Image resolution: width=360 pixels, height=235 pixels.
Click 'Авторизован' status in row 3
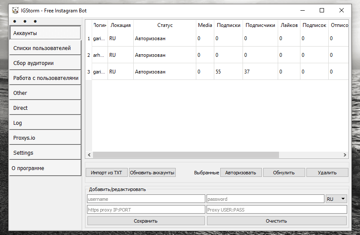click(x=165, y=72)
